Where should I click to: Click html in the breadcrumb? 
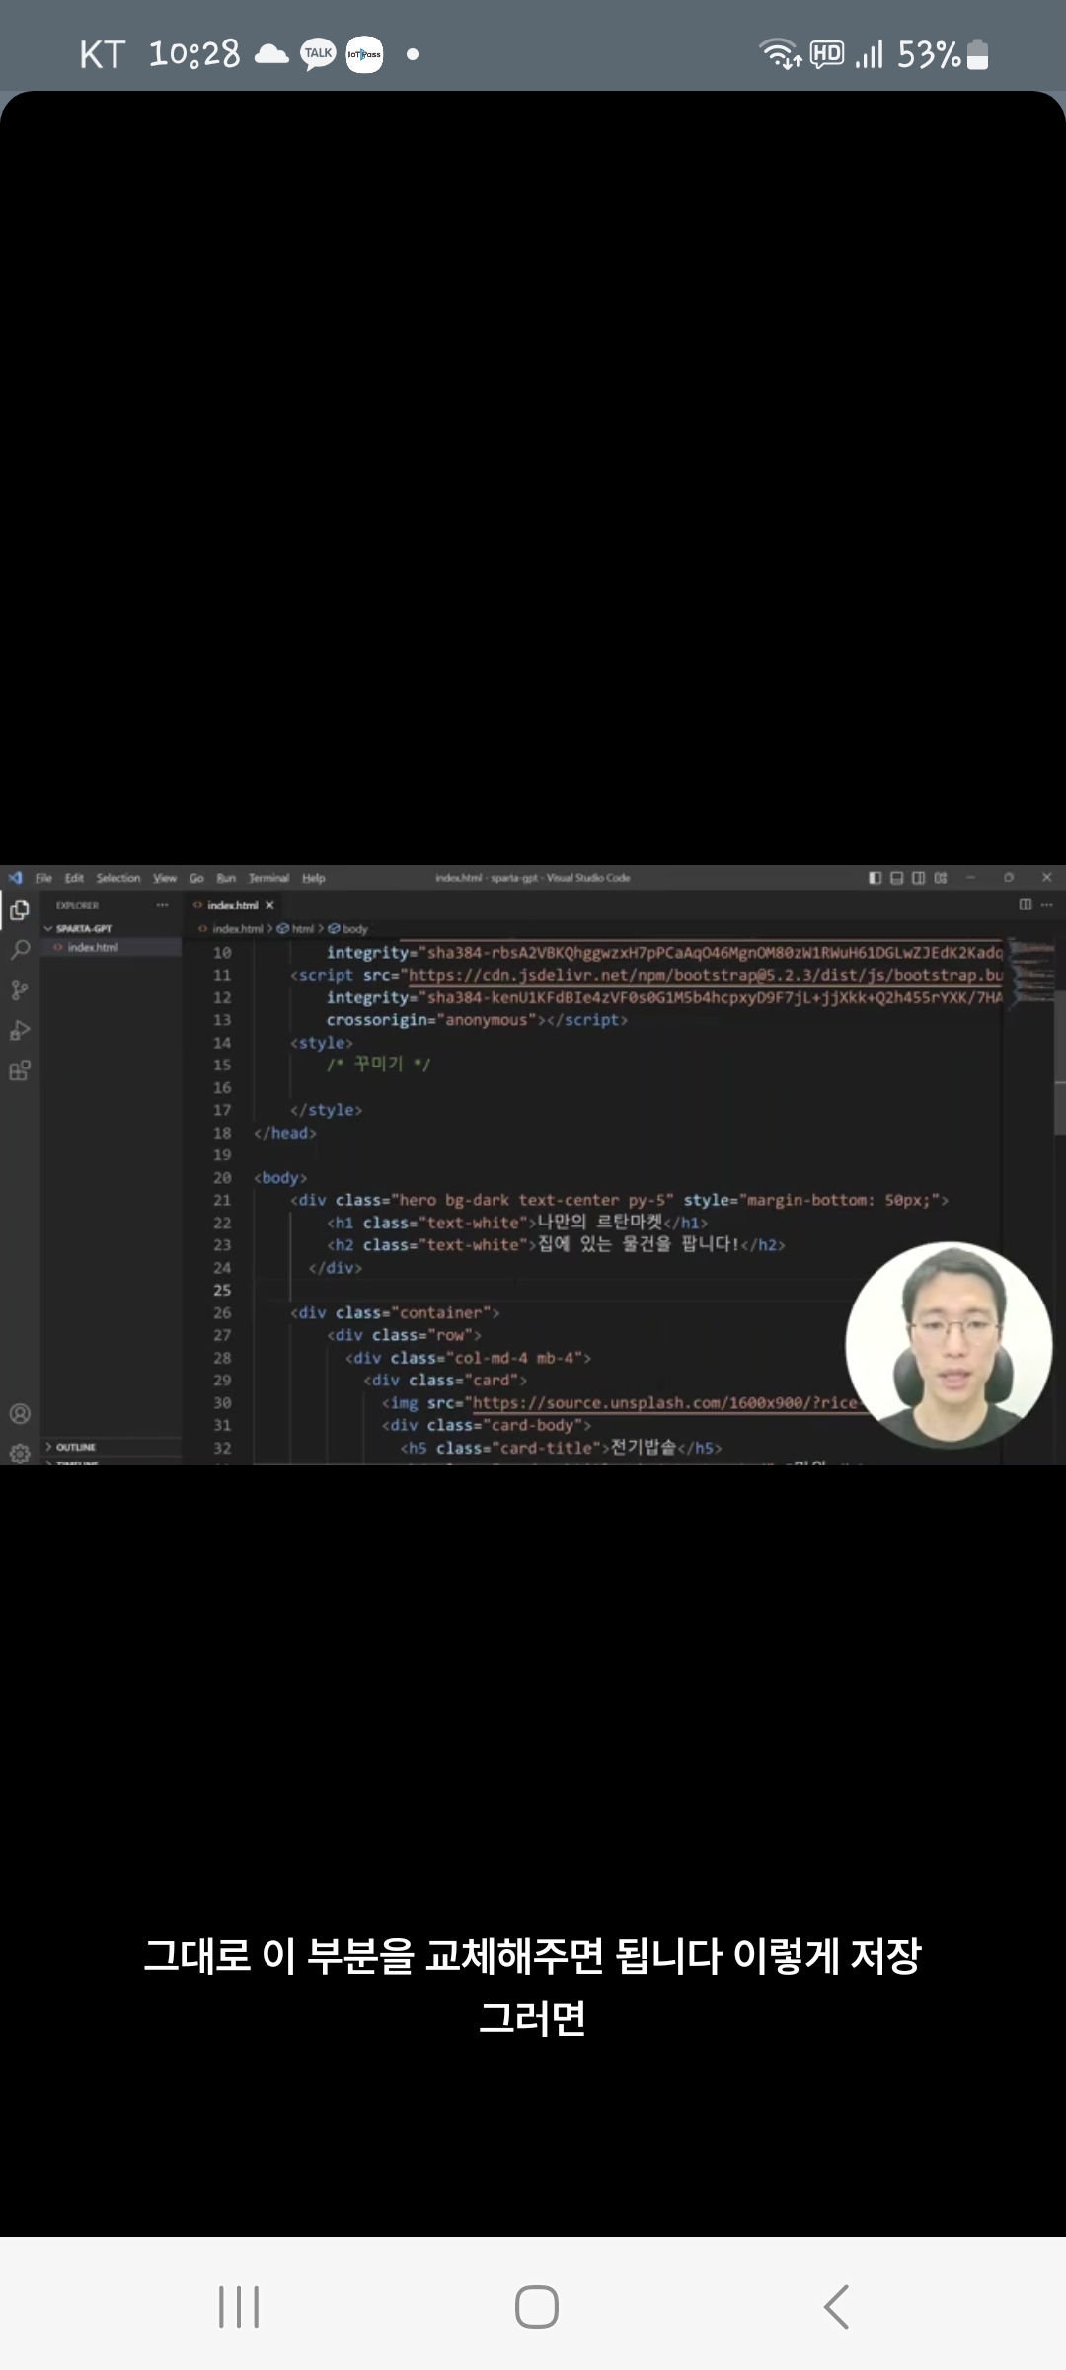point(302,929)
